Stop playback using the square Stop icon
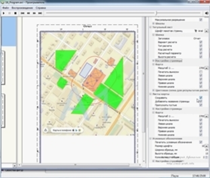The width and height of the screenshot is (210, 178). pos(15,13)
